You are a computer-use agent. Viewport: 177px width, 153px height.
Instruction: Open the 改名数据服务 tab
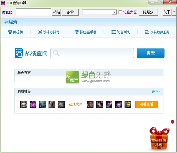(x=157, y=32)
